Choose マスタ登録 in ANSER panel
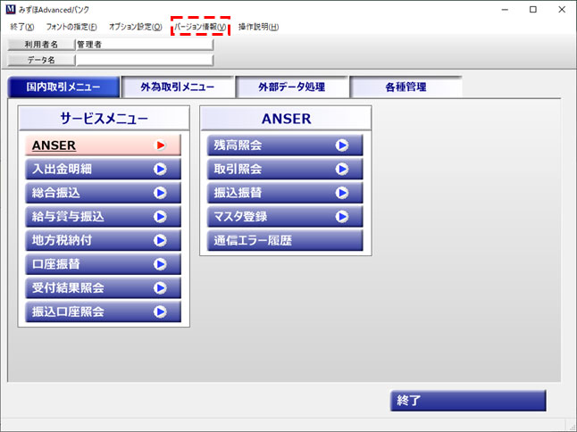 click(x=285, y=217)
